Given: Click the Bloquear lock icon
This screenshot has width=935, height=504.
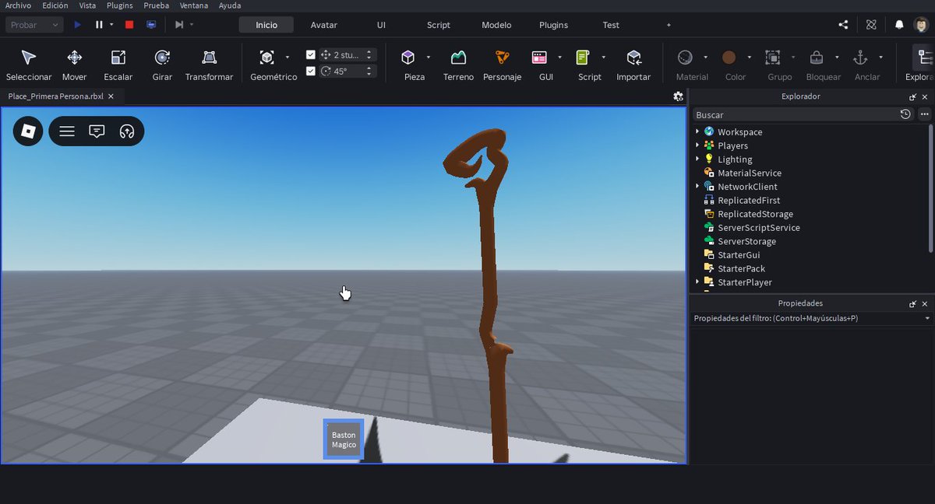Looking at the screenshot, I should pyautogui.click(x=816, y=58).
